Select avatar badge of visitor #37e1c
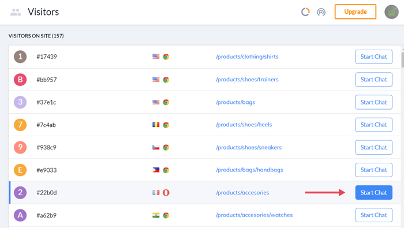This screenshot has height=228, width=404. point(20,102)
